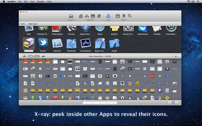Adjust the icon size ruler slider
Viewport: 202px width, 126px height.
[x=100, y=103]
